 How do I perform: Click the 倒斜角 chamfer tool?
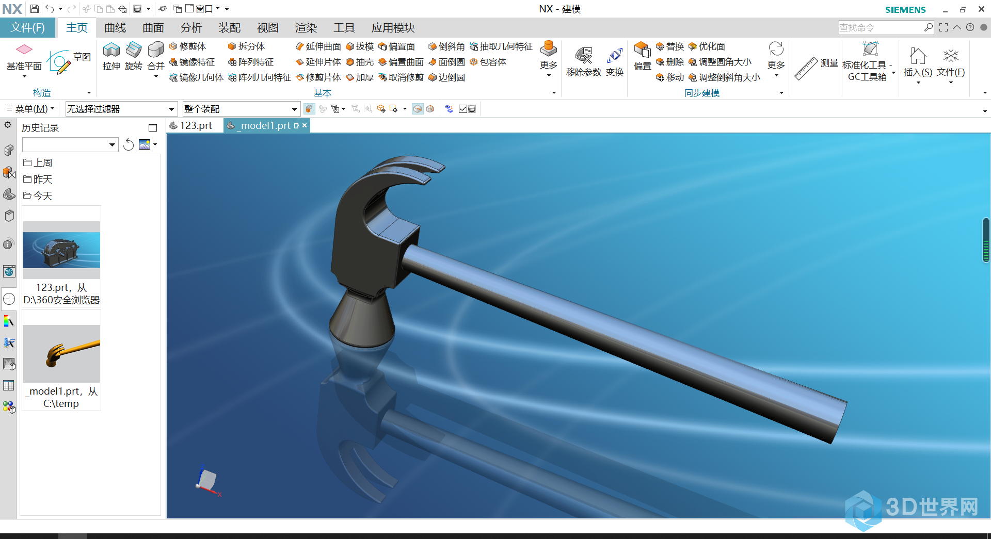pos(447,46)
